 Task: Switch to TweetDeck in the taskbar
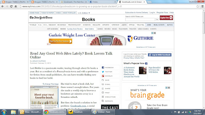coord(78,112)
